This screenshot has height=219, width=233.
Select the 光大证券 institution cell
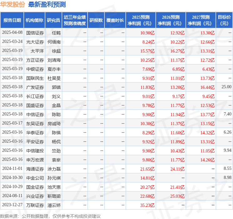point(35,42)
